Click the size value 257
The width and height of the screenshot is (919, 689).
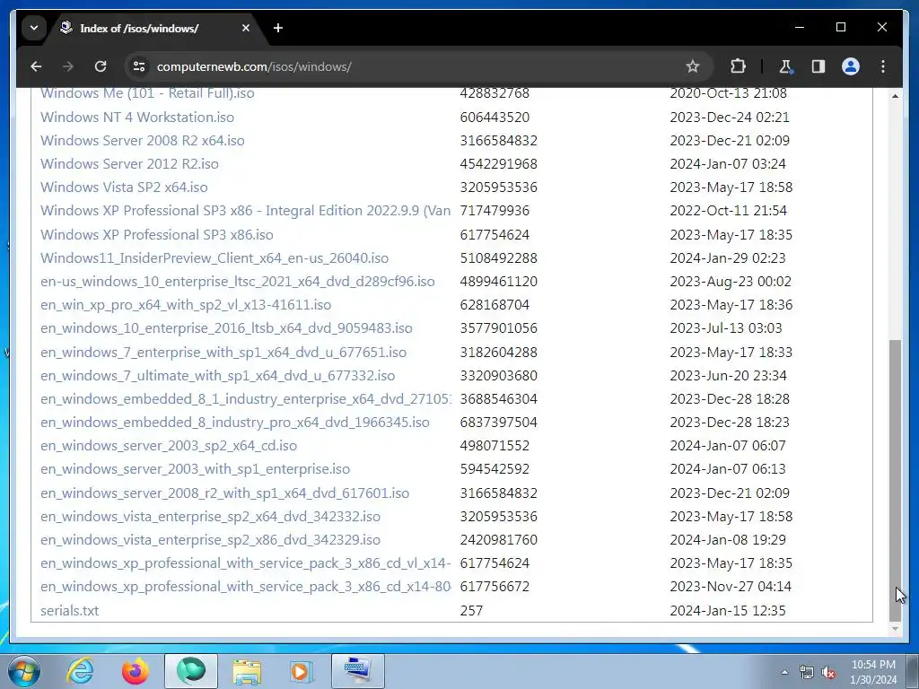tap(471, 610)
